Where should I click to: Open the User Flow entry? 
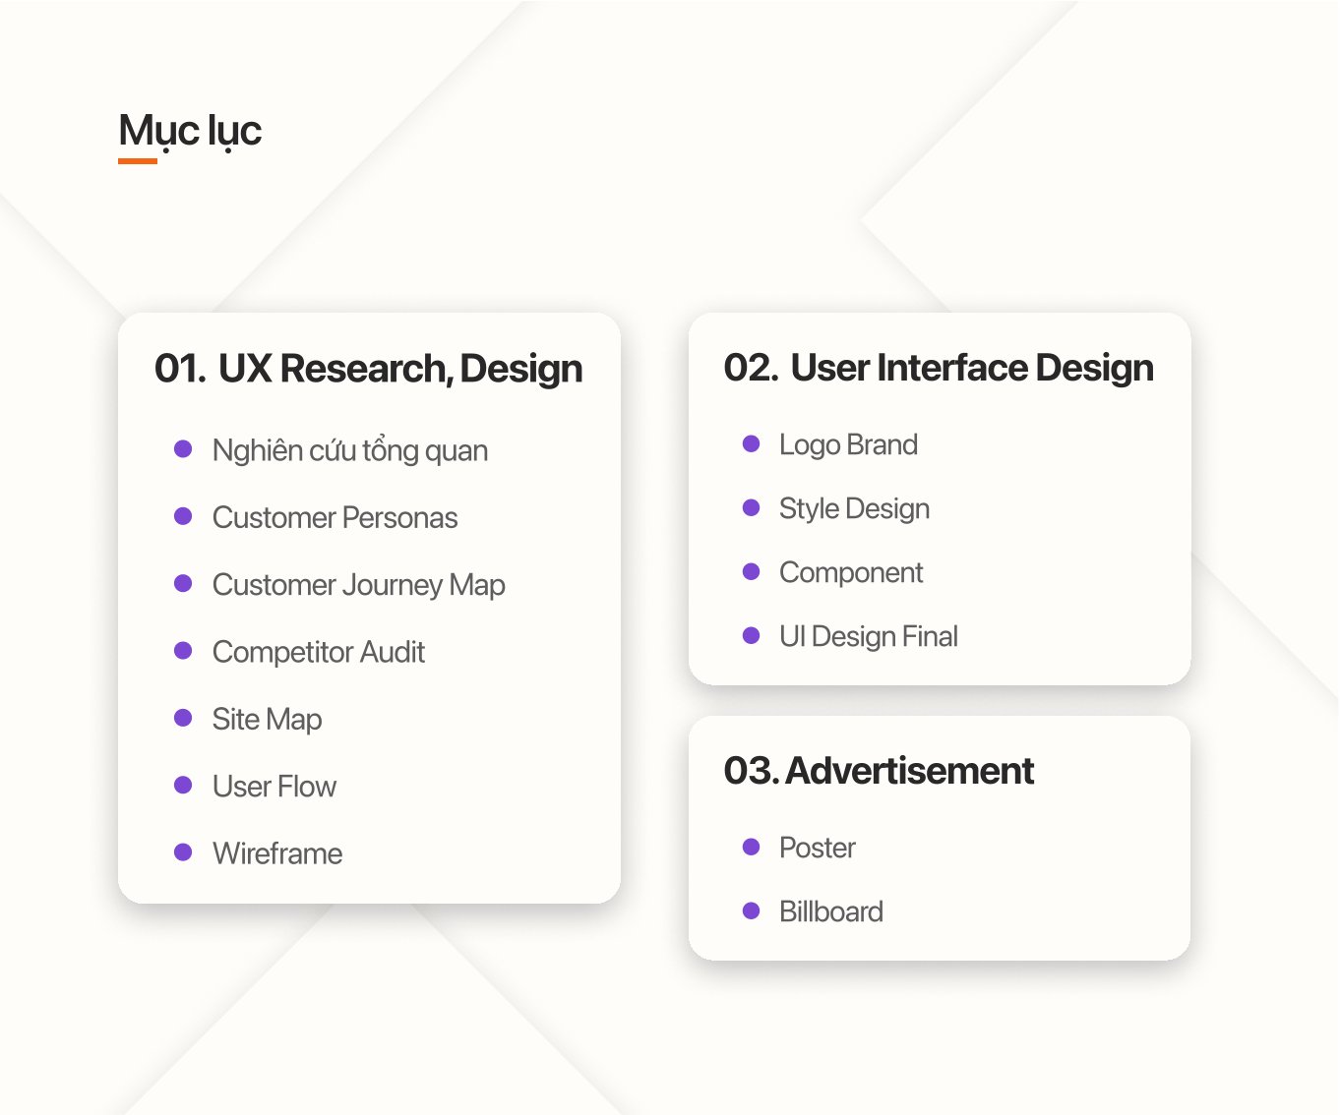274,787
